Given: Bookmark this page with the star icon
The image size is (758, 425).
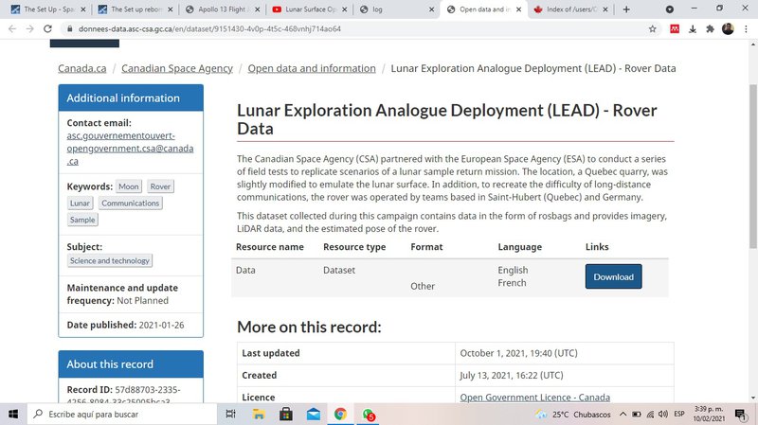Looking at the screenshot, I should [653, 28].
